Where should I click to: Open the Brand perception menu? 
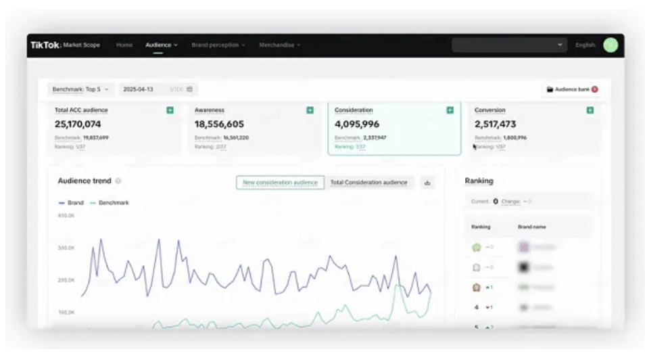pyautogui.click(x=218, y=45)
